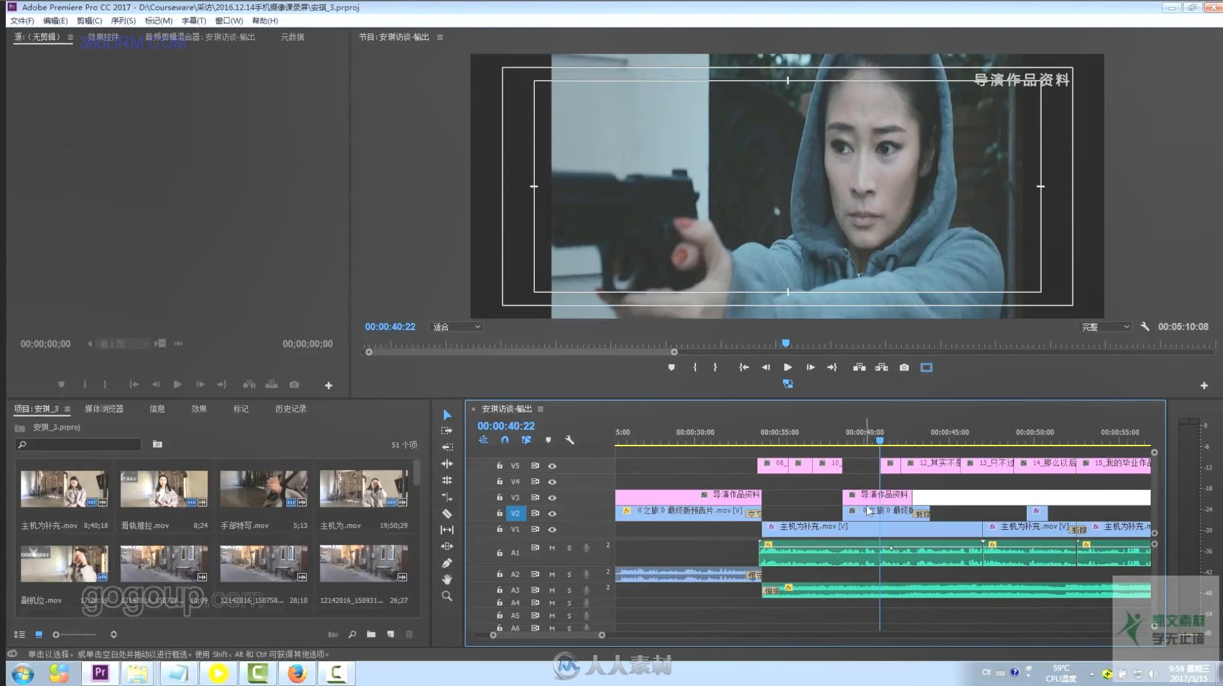
Task: Open timeline sequence panel menu
Action: coord(541,409)
